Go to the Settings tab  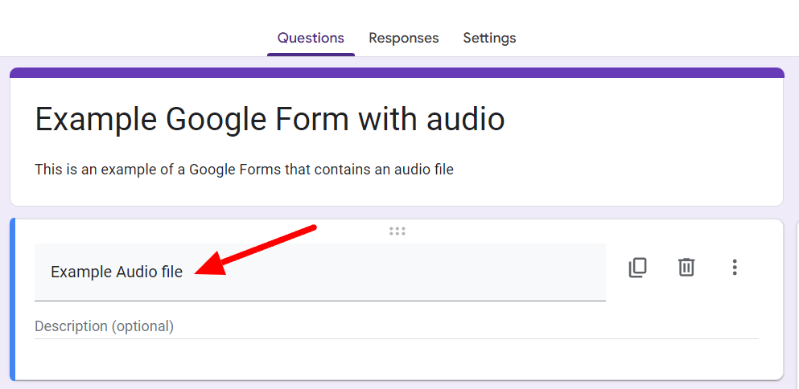489,39
